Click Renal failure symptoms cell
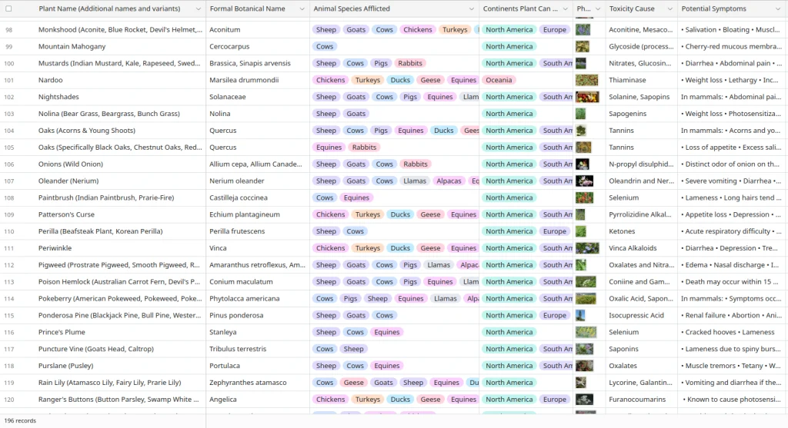 (733, 316)
